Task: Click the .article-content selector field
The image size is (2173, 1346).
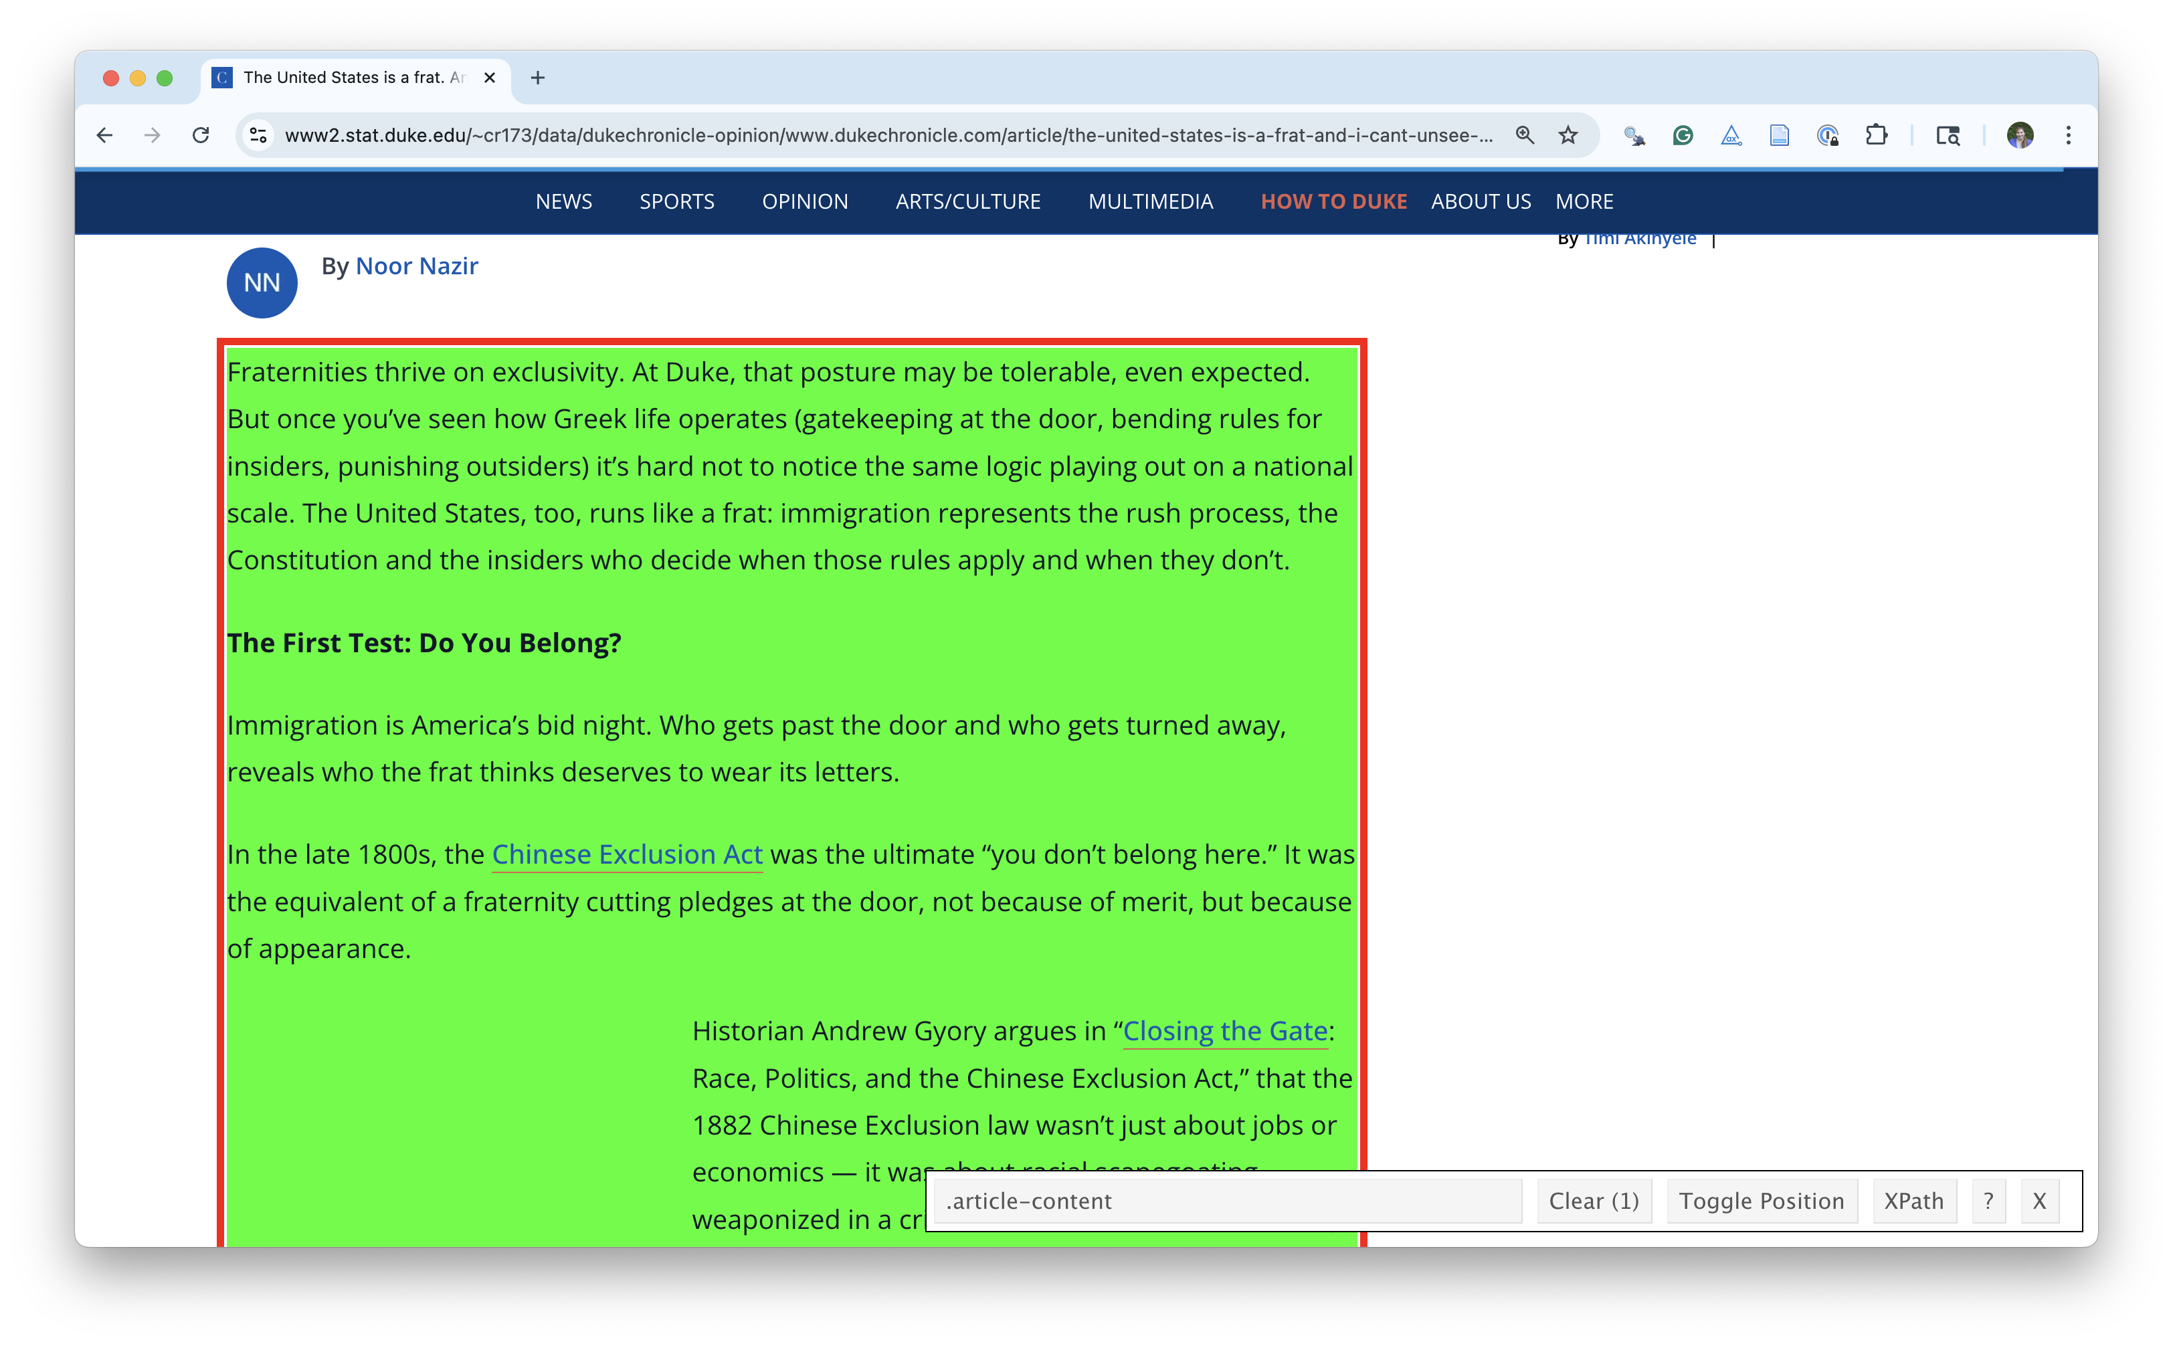Action: tap(1227, 1201)
